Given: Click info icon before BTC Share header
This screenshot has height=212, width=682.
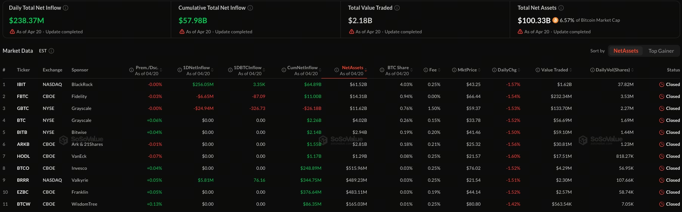Looking at the screenshot, I should (382, 70).
